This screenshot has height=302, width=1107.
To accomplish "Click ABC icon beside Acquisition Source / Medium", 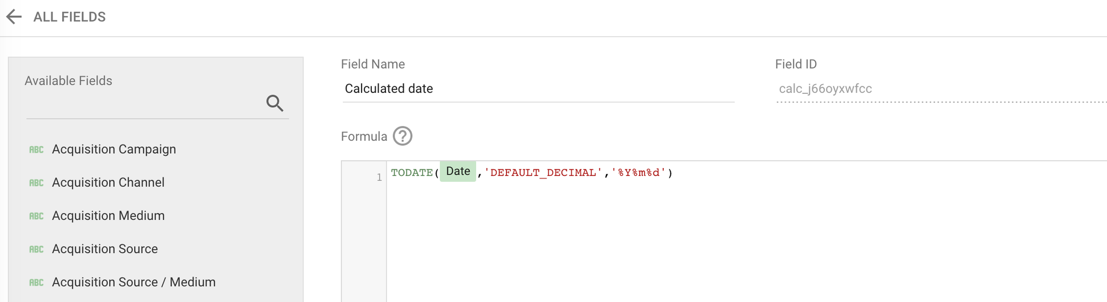I will [x=36, y=283].
